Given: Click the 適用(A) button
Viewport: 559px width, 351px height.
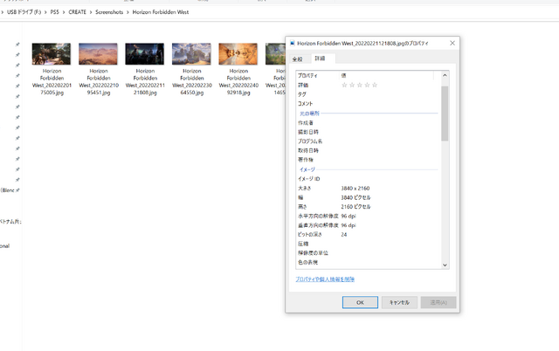Looking at the screenshot, I should point(438,302).
